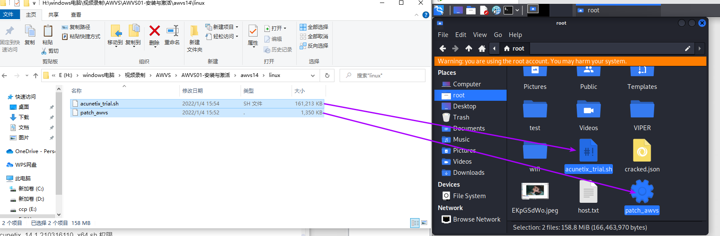
Task: Switch to details view in Explorer status bar
Action: click(415, 223)
